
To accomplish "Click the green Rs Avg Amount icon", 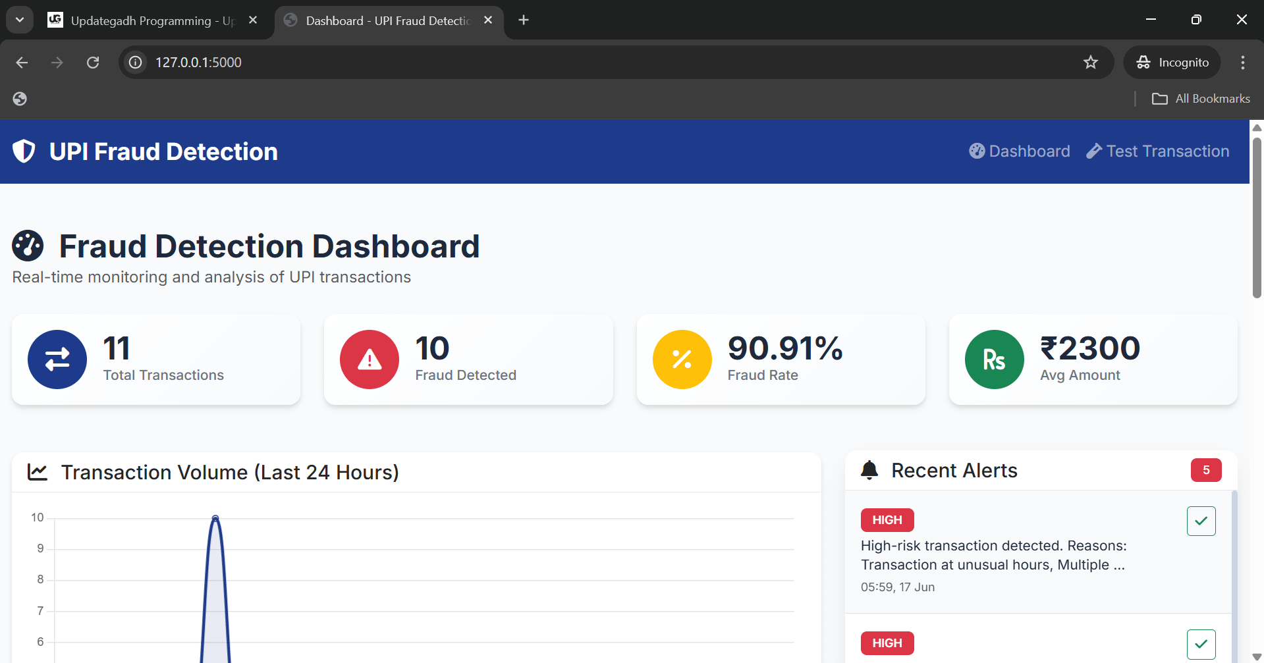I will pyautogui.click(x=994, y=359).
